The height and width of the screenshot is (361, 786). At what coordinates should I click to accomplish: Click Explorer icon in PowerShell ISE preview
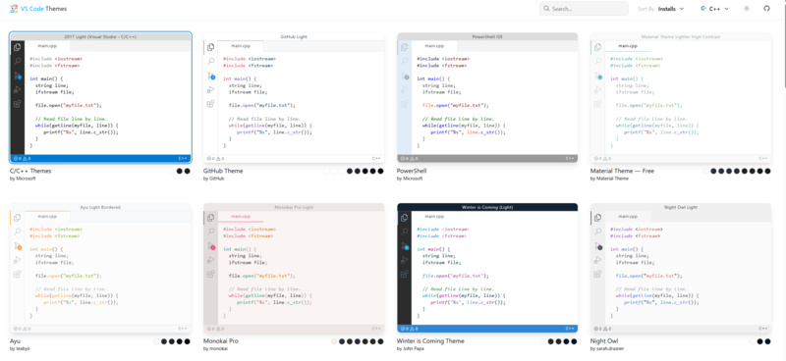(x=405, y=47)
